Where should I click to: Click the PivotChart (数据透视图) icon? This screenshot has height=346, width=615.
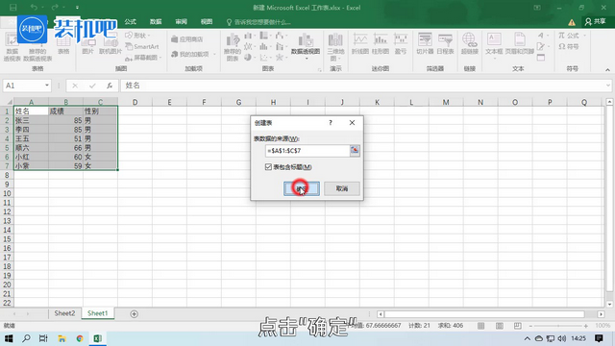pyautogui.click(x=306, y=40)
